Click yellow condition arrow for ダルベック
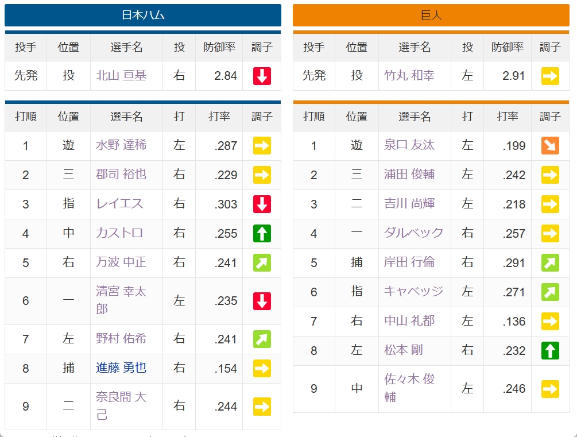Screen dimensions: 577x437 [x=550, y=233]
